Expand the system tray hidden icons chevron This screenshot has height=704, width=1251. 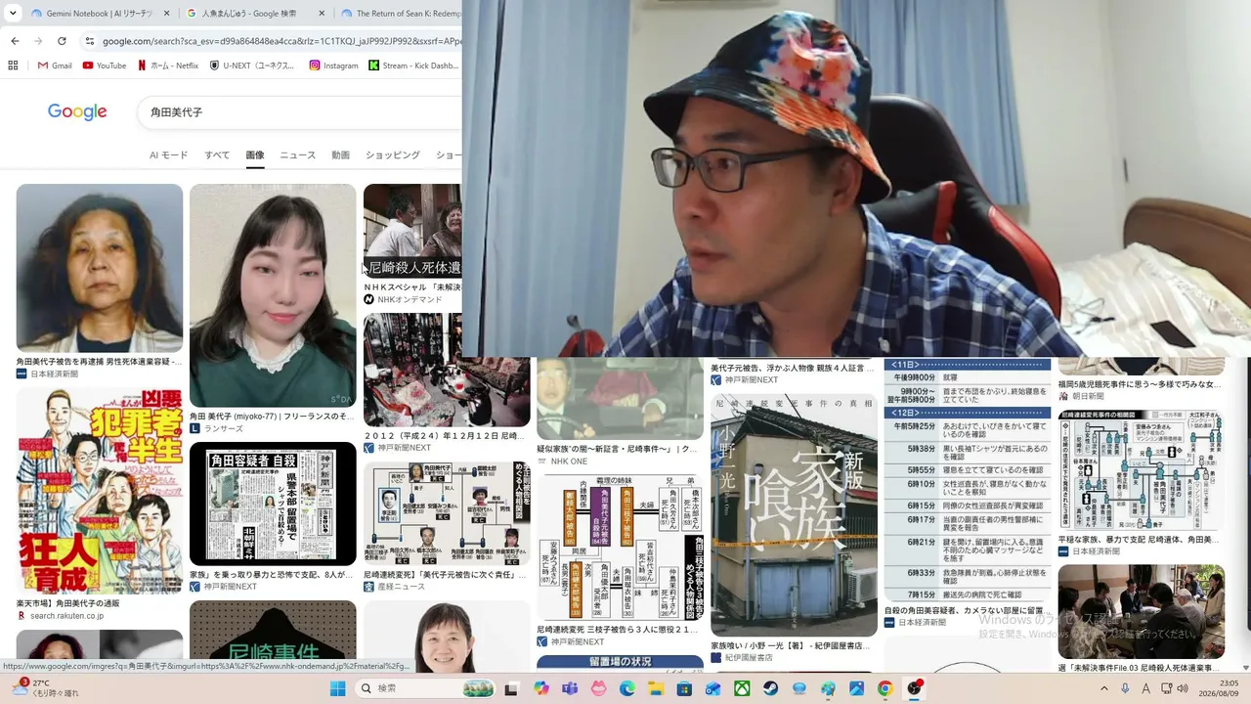tap(1104, 688)
